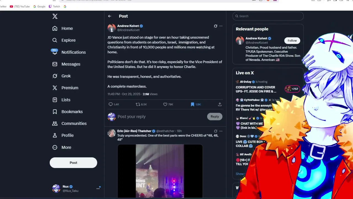Open Grok from the sidebar
The width and height of the screenshot is (353, 199).
click(x=61, y=76)
